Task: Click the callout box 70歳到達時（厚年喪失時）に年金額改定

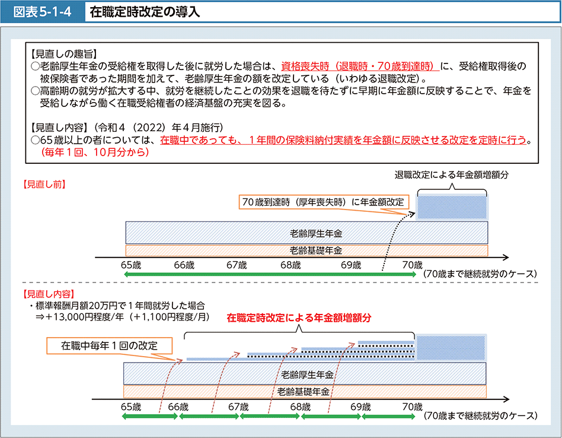Action: click(324, 202)
